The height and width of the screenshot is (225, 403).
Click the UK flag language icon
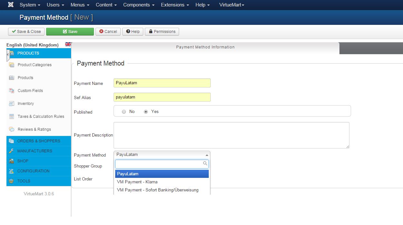[68, 44]
